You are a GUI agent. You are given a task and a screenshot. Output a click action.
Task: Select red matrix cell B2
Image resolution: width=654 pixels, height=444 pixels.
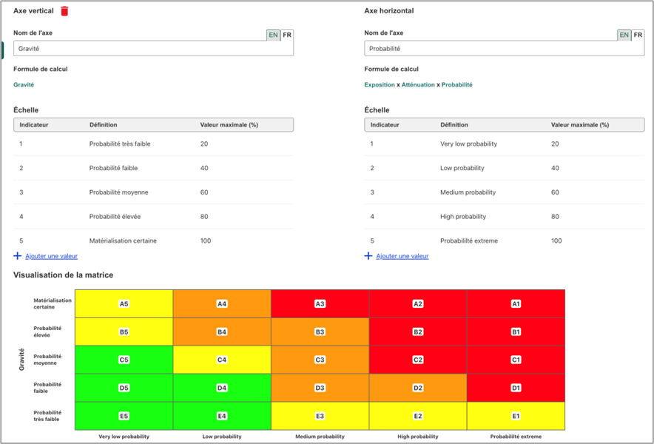pyautogui.click(x=418, y=332)
